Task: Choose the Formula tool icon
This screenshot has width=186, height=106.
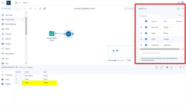Action: 3,34
